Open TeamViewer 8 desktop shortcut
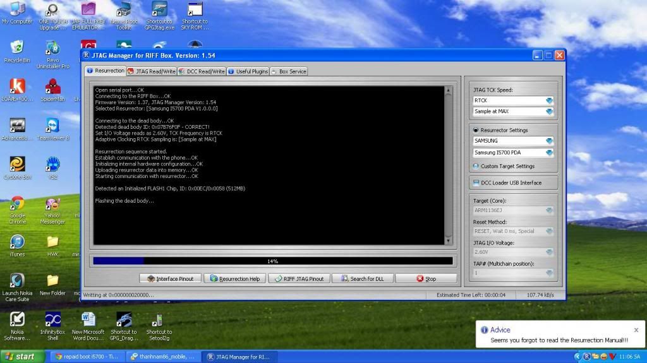This screenshot has height=363, width=647. tap(53, 129)
